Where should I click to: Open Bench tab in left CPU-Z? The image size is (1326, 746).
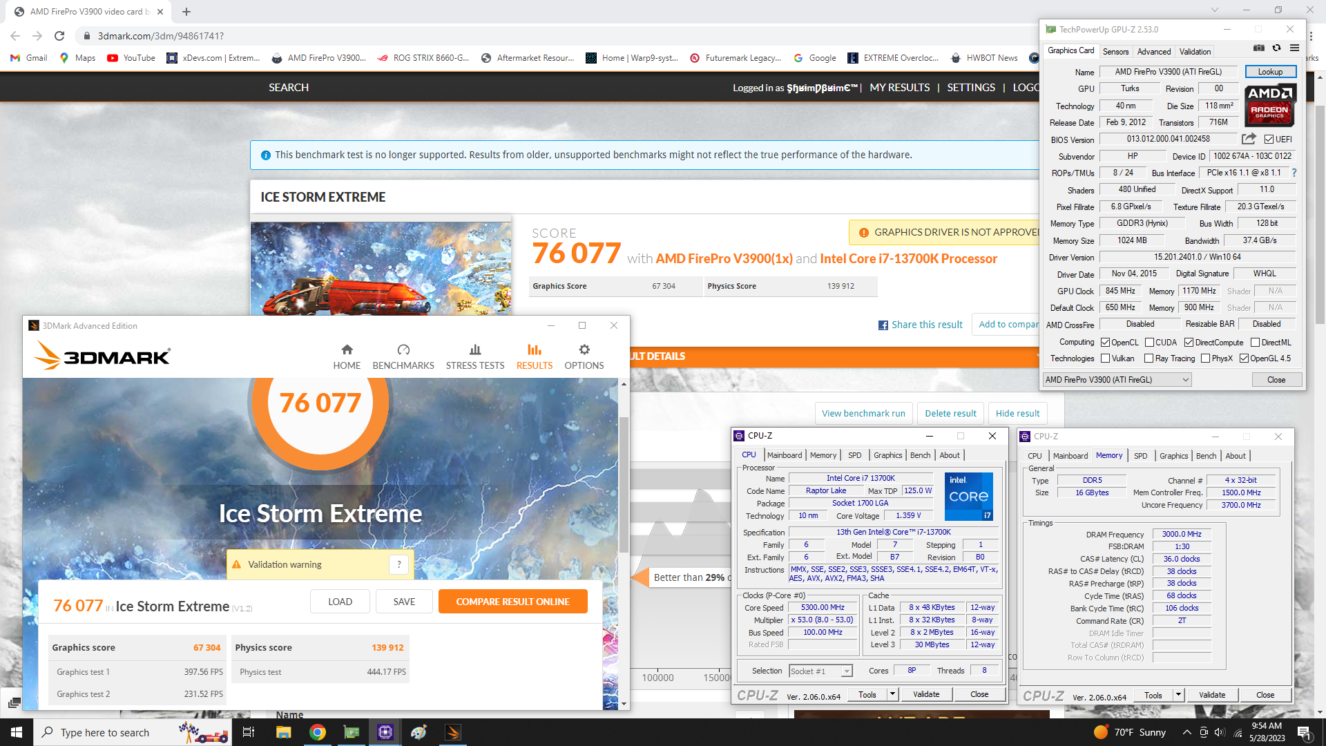click(x=920, y=455)
